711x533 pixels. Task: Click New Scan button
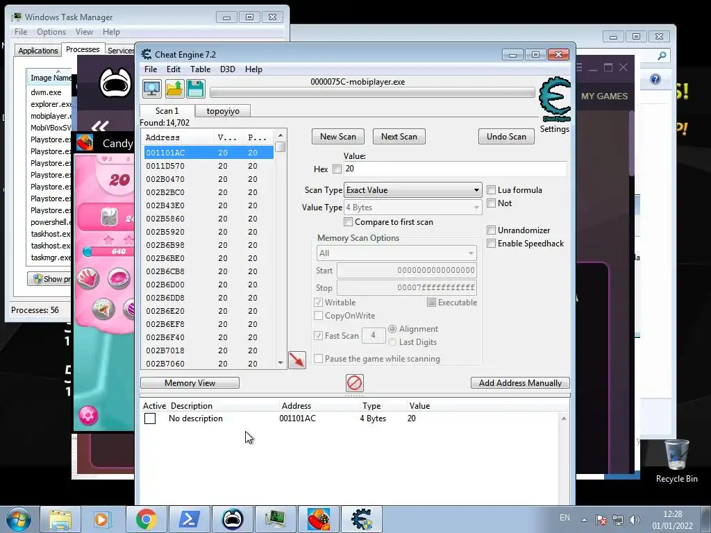338,137
